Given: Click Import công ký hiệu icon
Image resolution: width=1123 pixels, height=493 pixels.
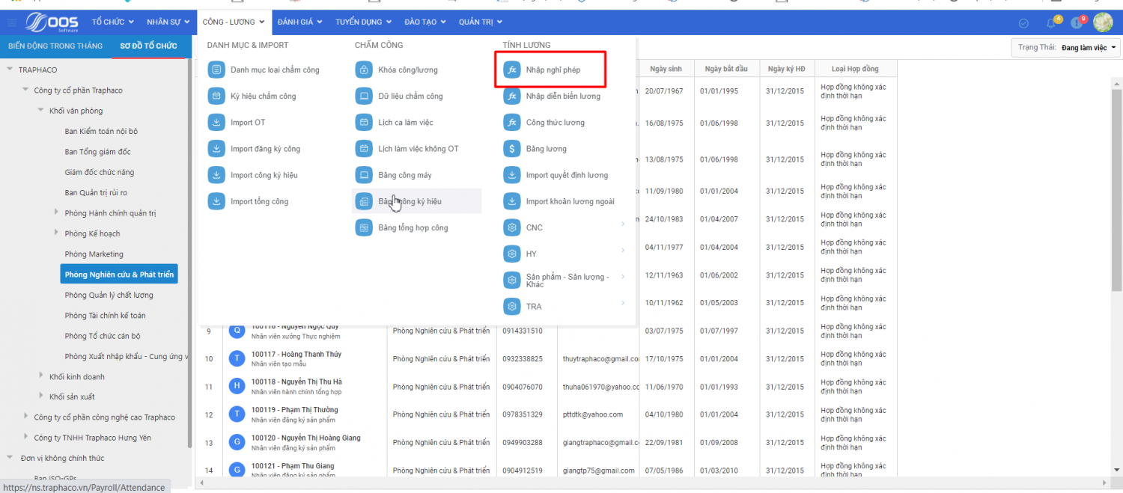Looking at the screenshot, I should pyautogui.click(x=216, y=175).
